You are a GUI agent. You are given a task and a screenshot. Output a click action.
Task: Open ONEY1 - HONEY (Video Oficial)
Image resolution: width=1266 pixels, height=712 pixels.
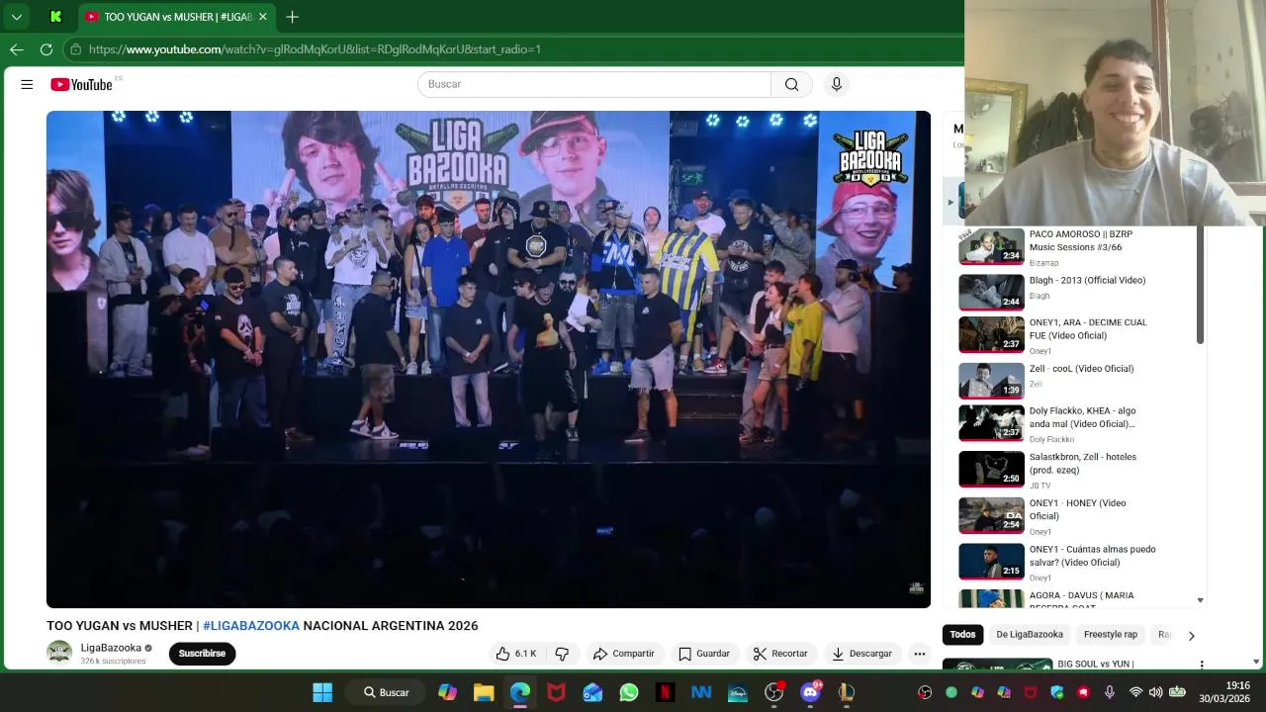(1077, 509)
